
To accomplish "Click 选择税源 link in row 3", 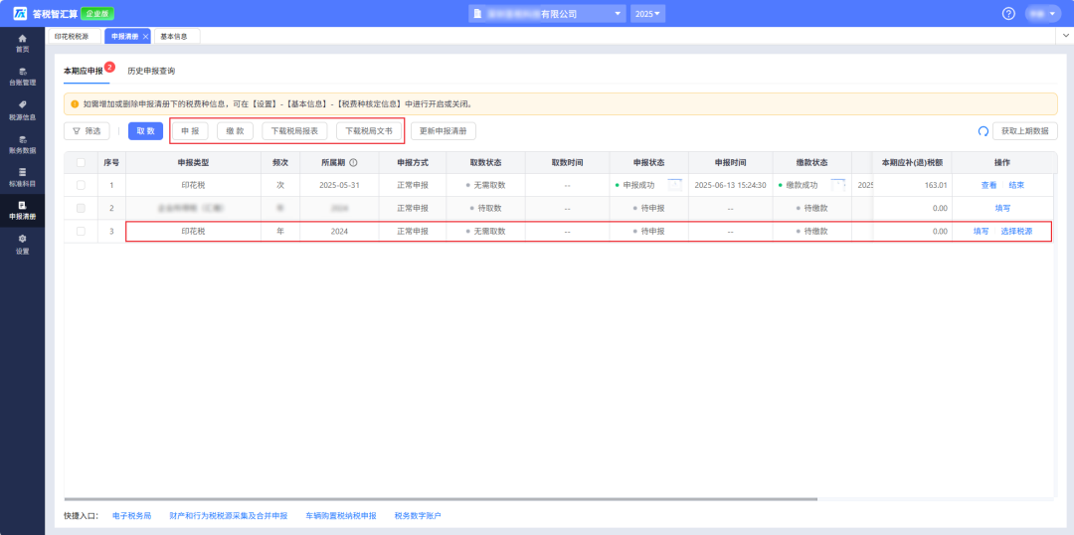I will point(1016,232).
